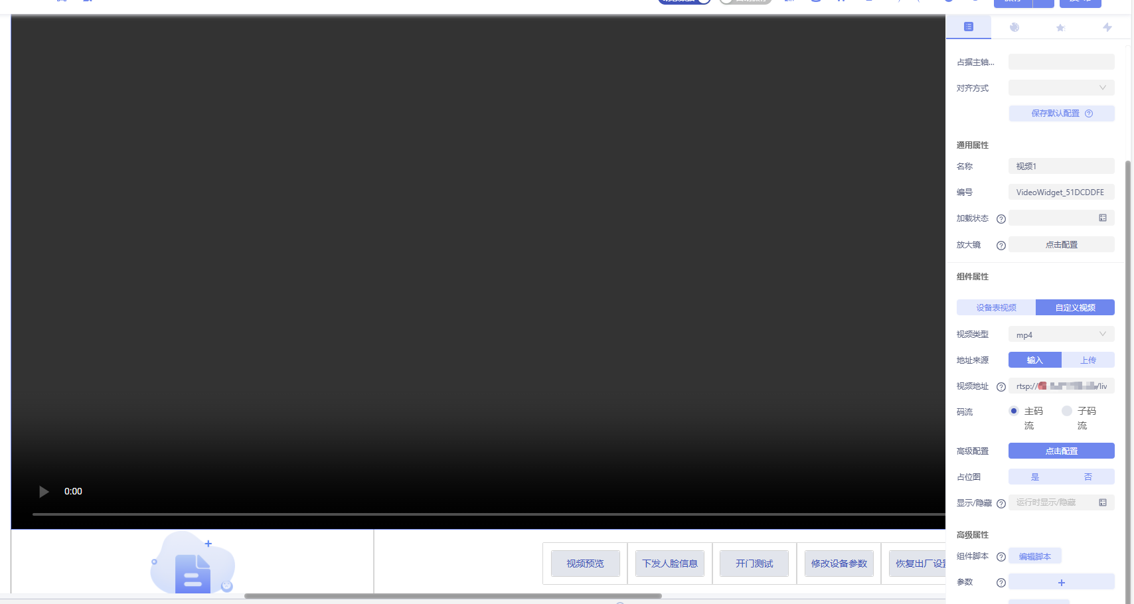The width and height of the screenshot is (1134, 604).
Task: Click the 保存默认配置 button
Action: 1062,113
